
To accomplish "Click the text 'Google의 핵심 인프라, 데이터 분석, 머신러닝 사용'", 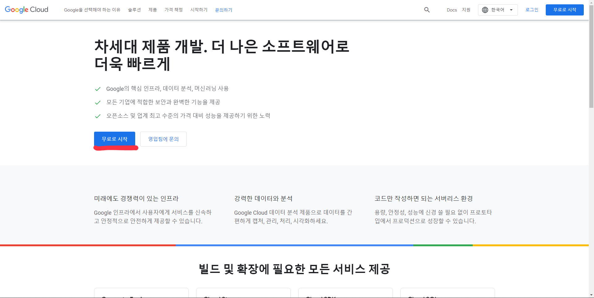I will [x=167, y=89].
